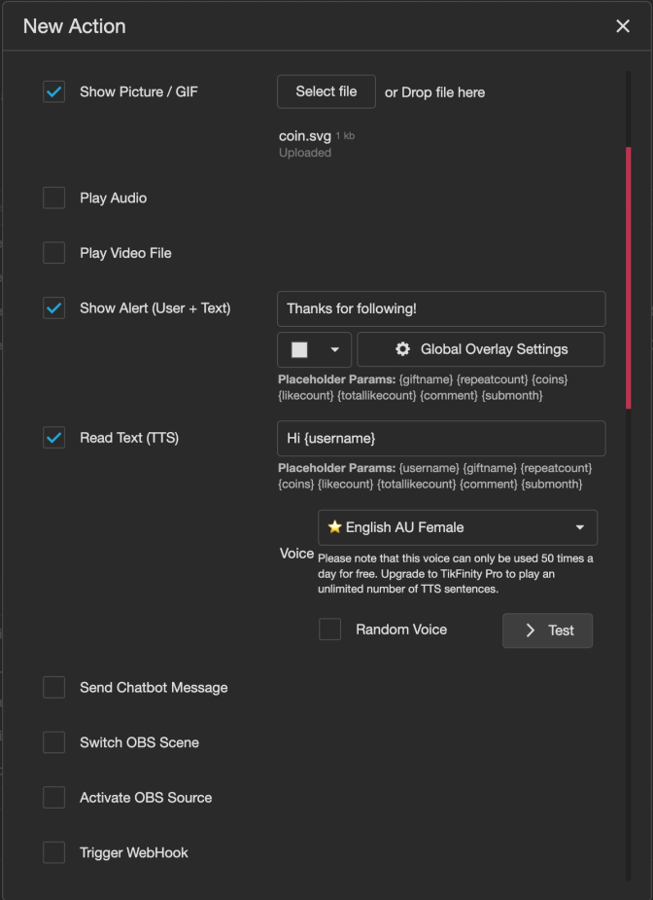Tick the Trigger WebHook checkbox
This screenshot has height=900, width=653.
[53, 853]
